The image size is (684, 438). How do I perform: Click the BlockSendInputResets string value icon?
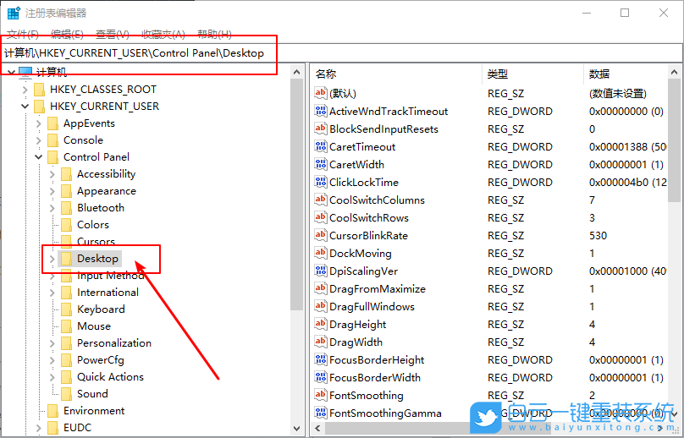tap(320, 129)
